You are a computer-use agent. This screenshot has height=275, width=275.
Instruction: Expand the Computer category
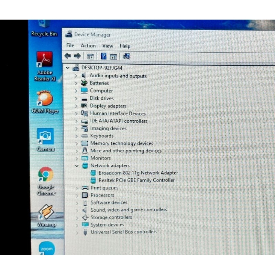click(x=76, y=91)
